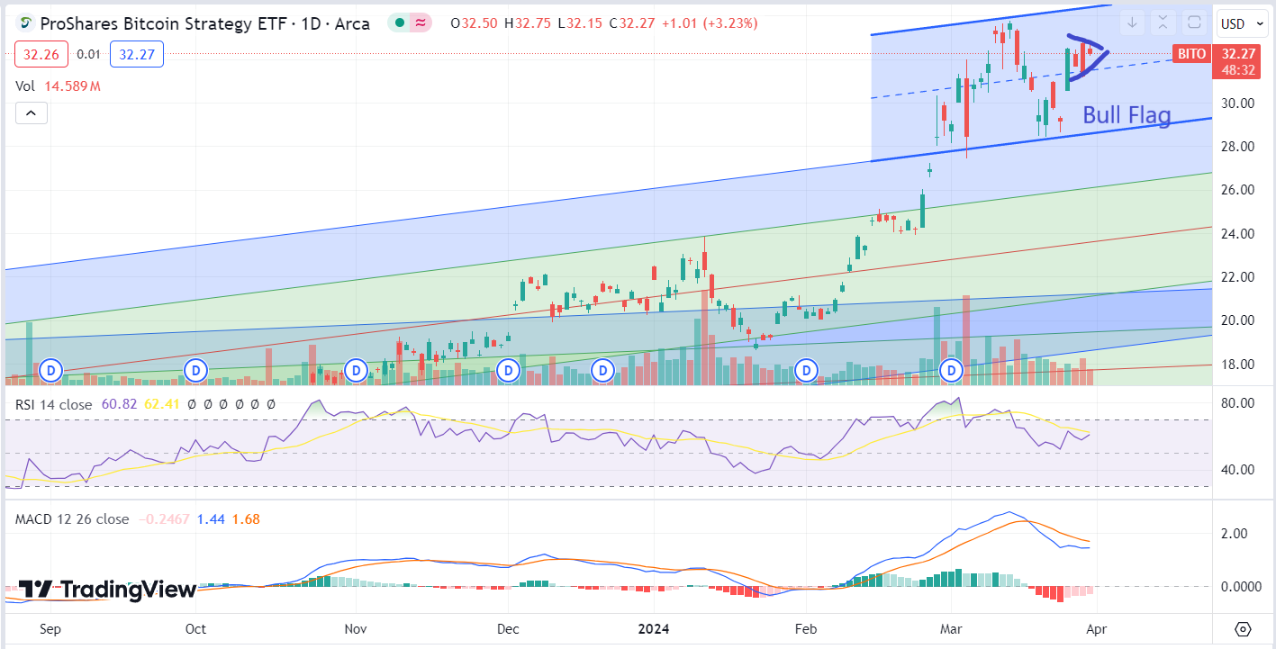Click the Nov label on time axis
Viewport: 1276px width, 649px height.
[x=357, y=629]
